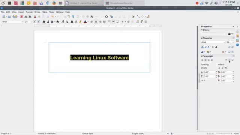Apply the red font color from the formatting toolbar
240x135 pixels.
coord(85,22)
